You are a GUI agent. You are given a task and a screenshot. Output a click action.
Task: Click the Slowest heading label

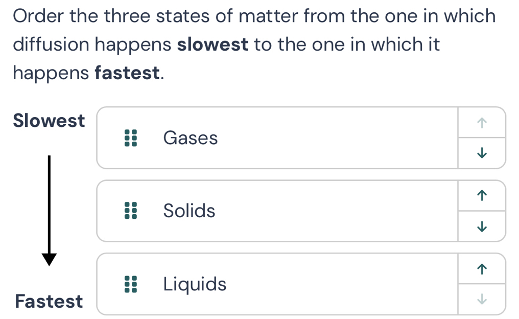tap(49, 121)
